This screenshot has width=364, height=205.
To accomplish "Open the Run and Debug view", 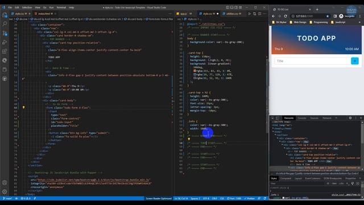I will [x=5, y=42].
